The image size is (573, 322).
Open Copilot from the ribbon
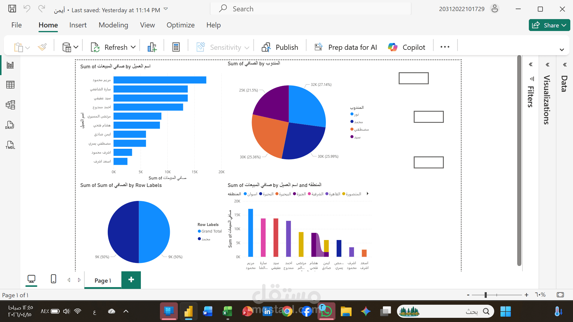(x=406, y=47)
